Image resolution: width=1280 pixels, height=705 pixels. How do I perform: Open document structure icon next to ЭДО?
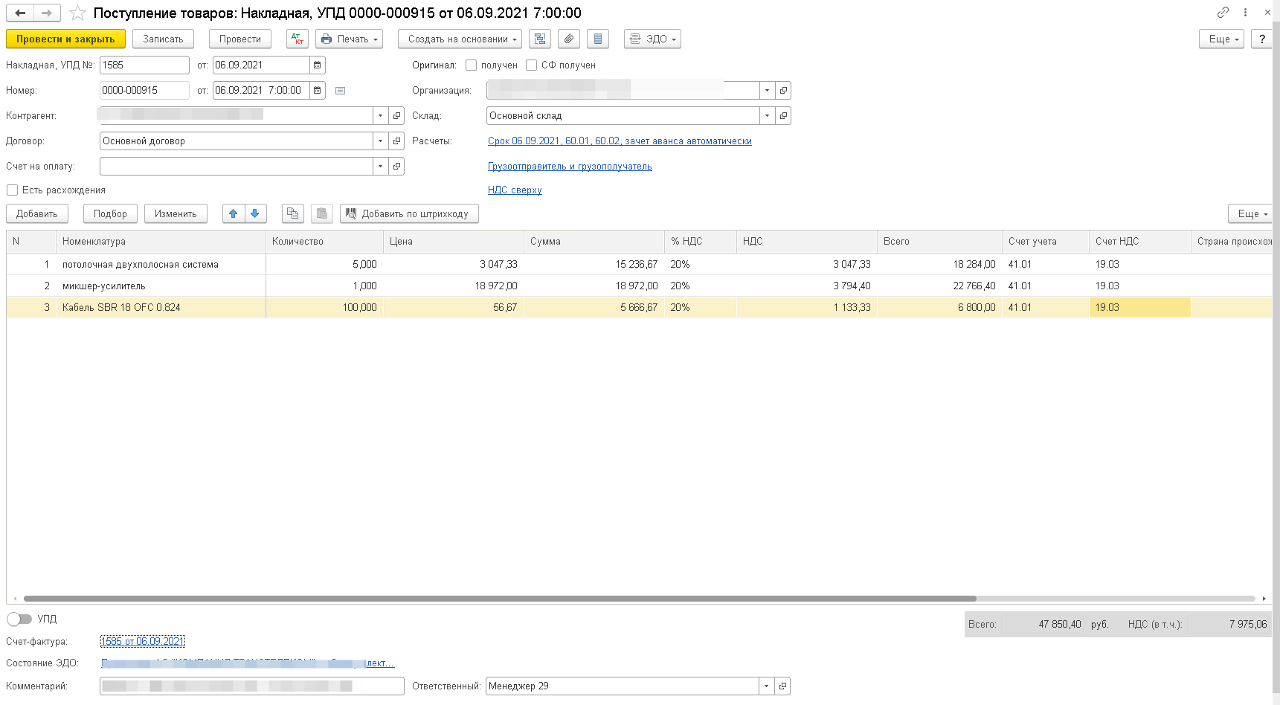541,39
